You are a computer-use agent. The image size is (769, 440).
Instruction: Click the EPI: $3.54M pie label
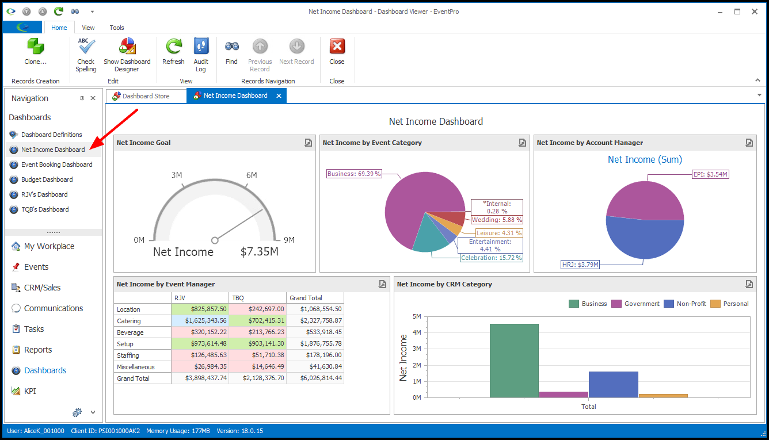point(711,174)
